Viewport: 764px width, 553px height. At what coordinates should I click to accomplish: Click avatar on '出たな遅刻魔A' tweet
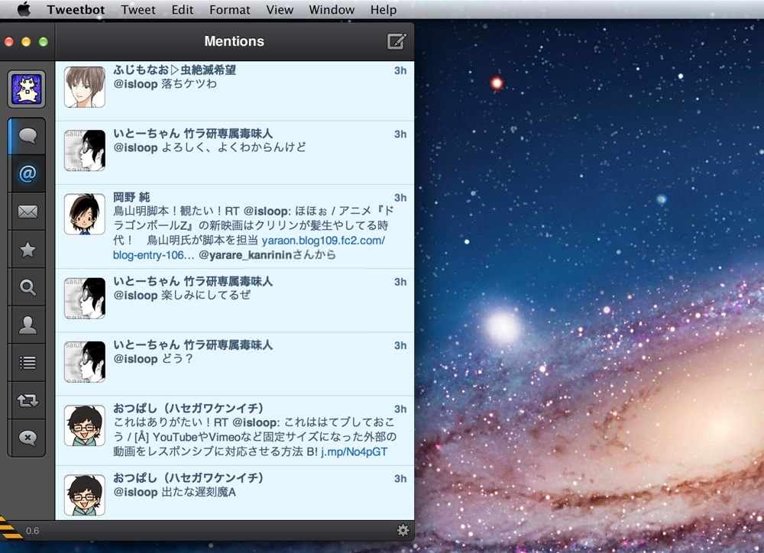click(x=85, y=495)
